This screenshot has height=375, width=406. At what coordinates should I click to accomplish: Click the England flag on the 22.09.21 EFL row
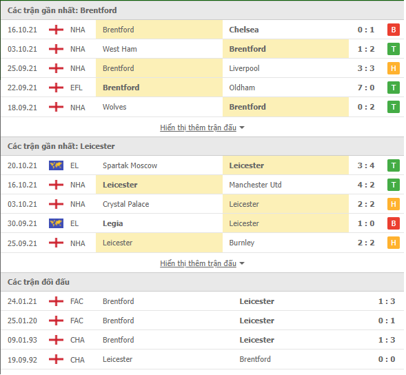coord(56,88)
